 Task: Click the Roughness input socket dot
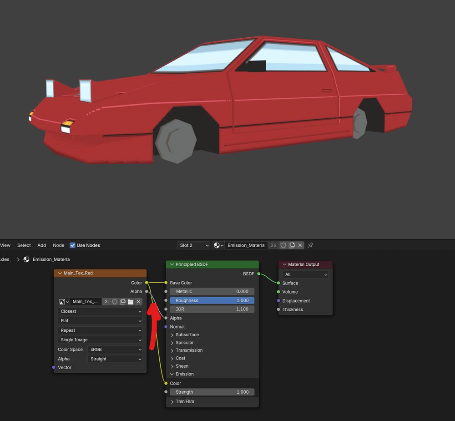point(166,300)
